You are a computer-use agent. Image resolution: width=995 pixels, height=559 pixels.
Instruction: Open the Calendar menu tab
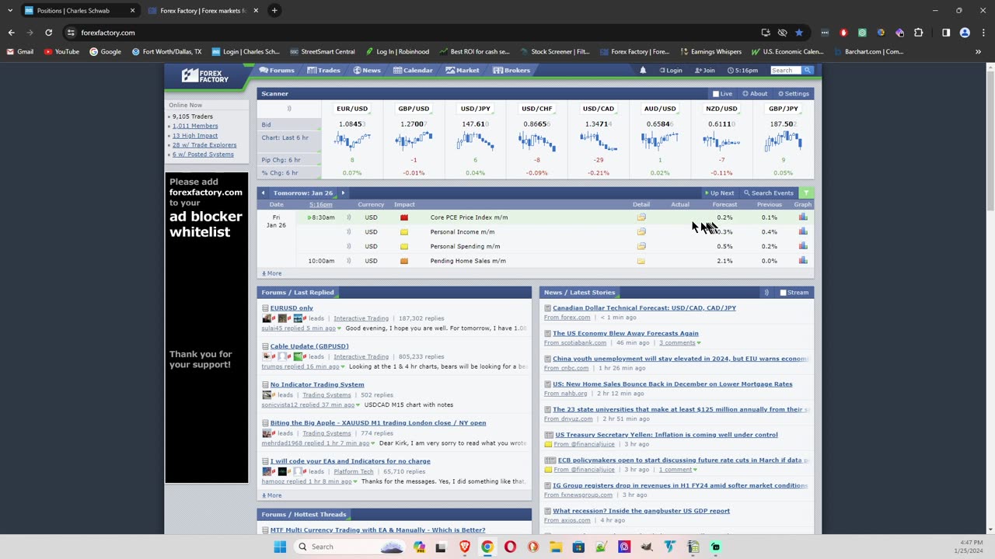pos(413,71)
